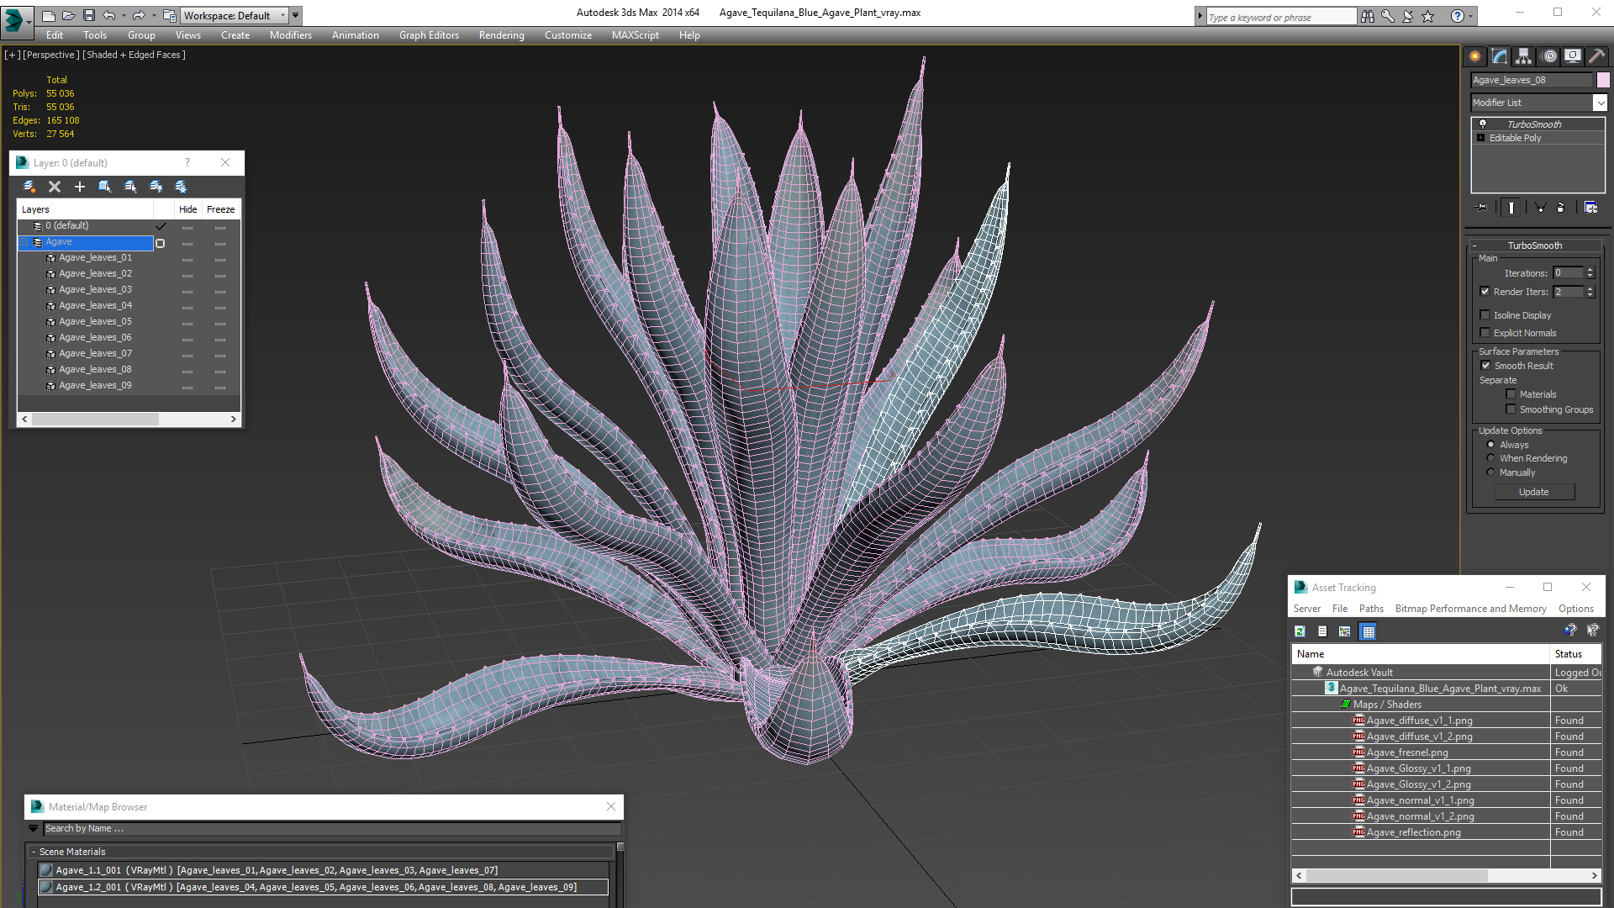Expand the Editable Poly sub-objects

1481,138
